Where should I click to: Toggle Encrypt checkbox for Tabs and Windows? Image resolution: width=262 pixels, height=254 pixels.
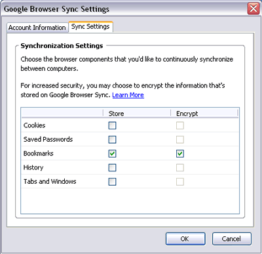180,182
